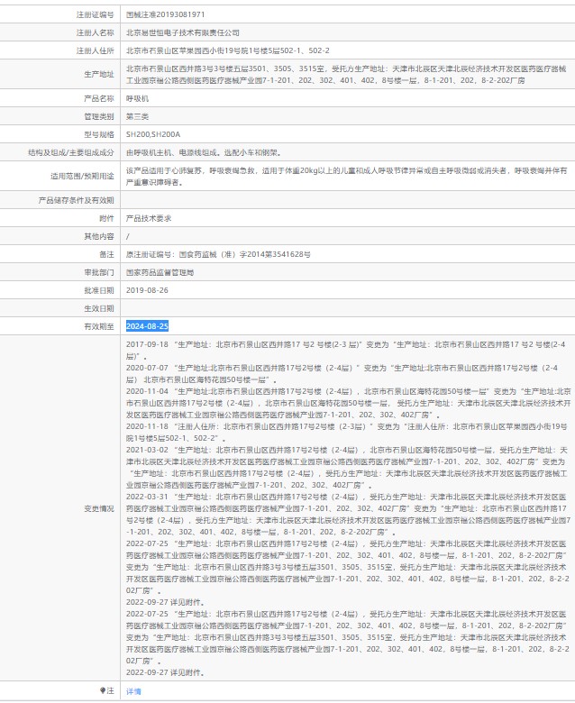The width and height of the screenshot is (575, 703).
Task: Click the 注 label in the last row
Action: pyautogui.click(x=110, y=691)
